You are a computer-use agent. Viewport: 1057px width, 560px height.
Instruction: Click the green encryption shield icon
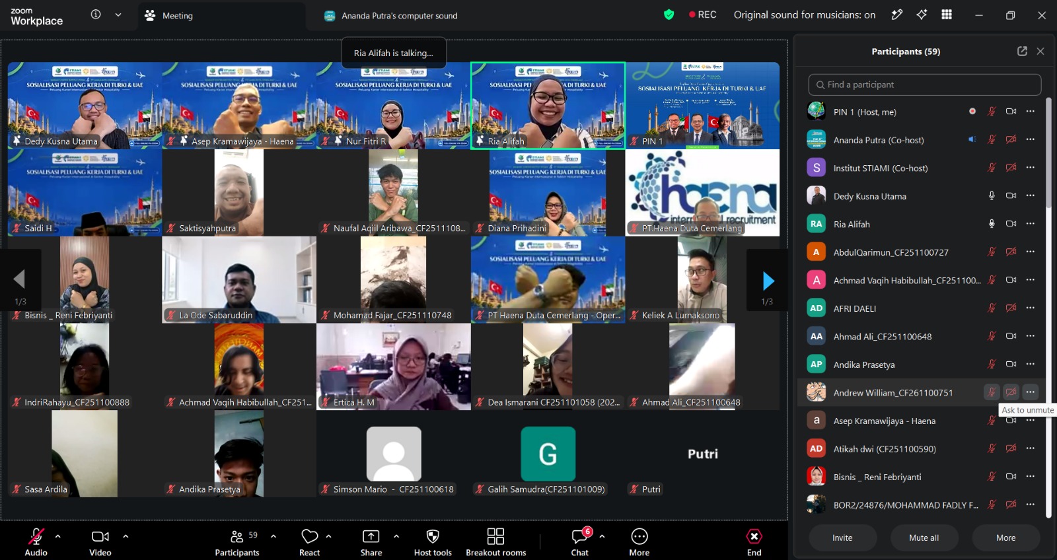coord(669,15)
